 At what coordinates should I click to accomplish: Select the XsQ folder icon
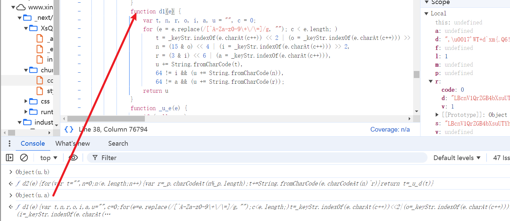coord(34,28)
